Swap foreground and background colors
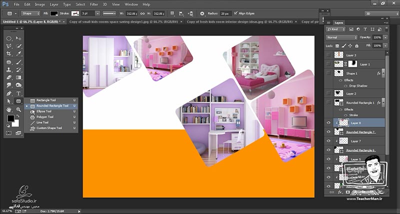The width and height of the screenshot is (400, 214). coord(17,116)
